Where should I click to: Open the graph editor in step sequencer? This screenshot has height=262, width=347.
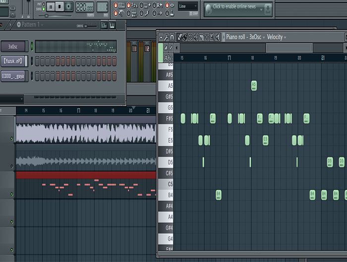pos(104,25)
